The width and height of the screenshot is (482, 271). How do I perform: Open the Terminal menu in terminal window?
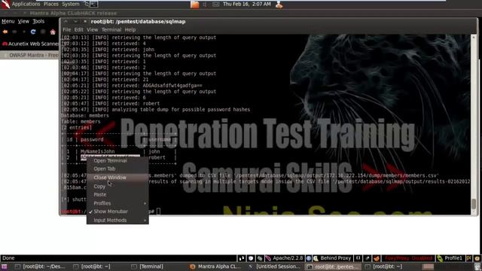coord(111,30)
